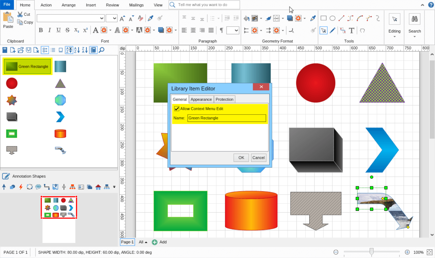This screenshot has height=258, width=435.
Task: Click the Paste clipboard icon
Action: tap(8, 18)
